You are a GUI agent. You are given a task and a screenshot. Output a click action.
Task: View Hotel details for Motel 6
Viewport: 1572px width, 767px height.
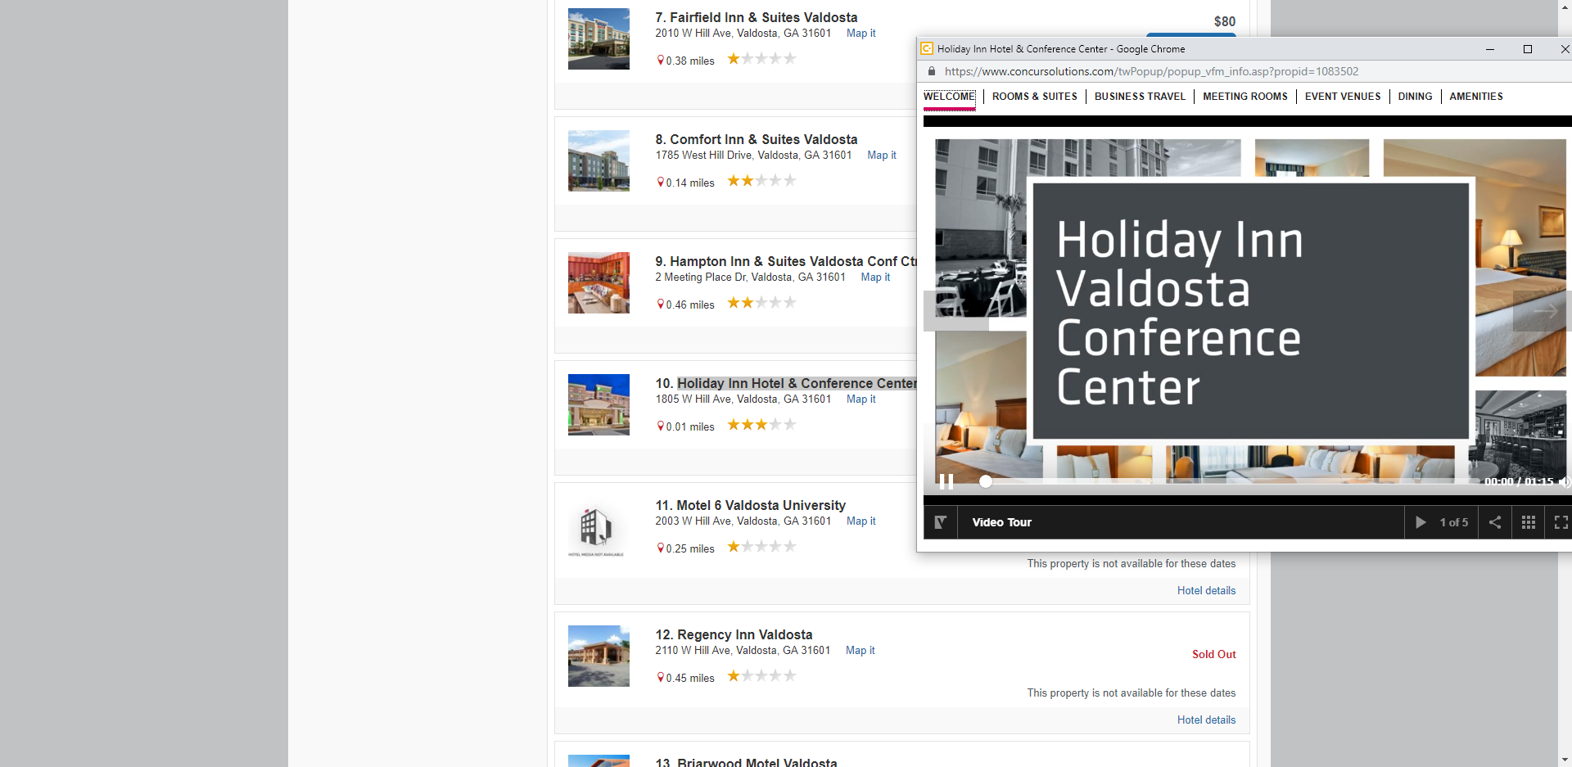pyautogui.click(x=1207, y=591)
